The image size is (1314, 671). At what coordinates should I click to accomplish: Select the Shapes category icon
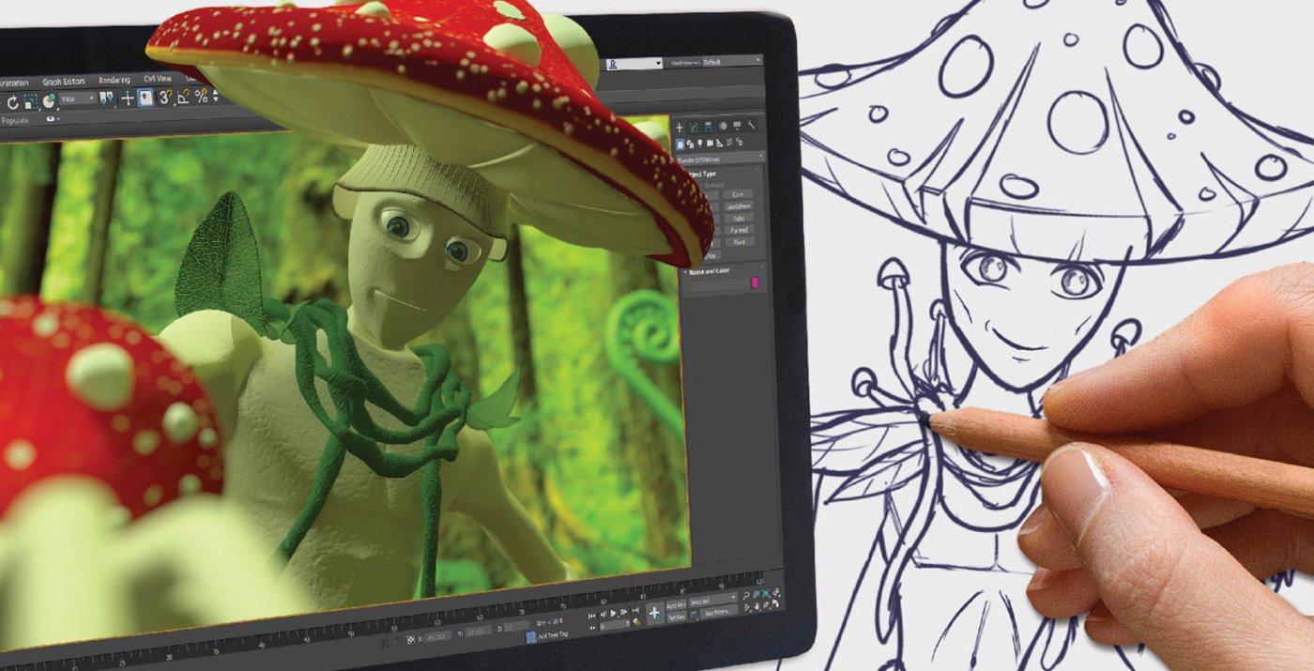(691, 144)
